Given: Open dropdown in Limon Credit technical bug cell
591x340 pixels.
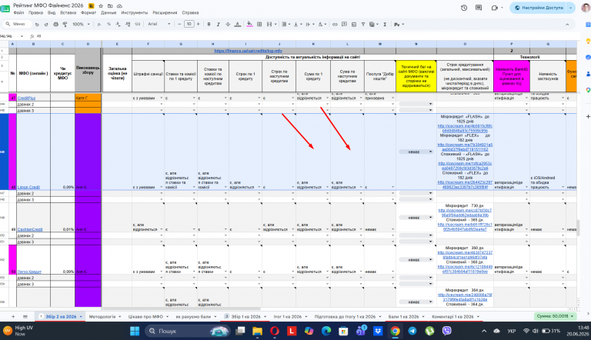Looking at the screenshot, I should 430,152.
